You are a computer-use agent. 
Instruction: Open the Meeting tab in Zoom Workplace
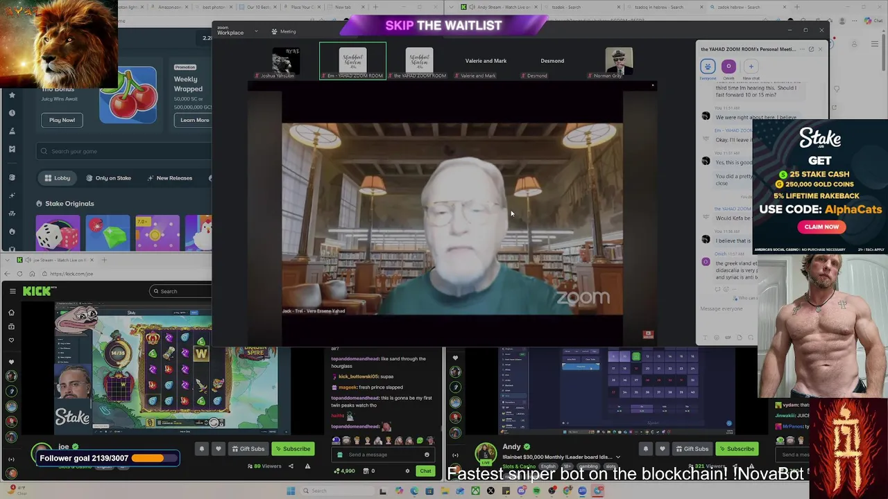coord(284,31)
